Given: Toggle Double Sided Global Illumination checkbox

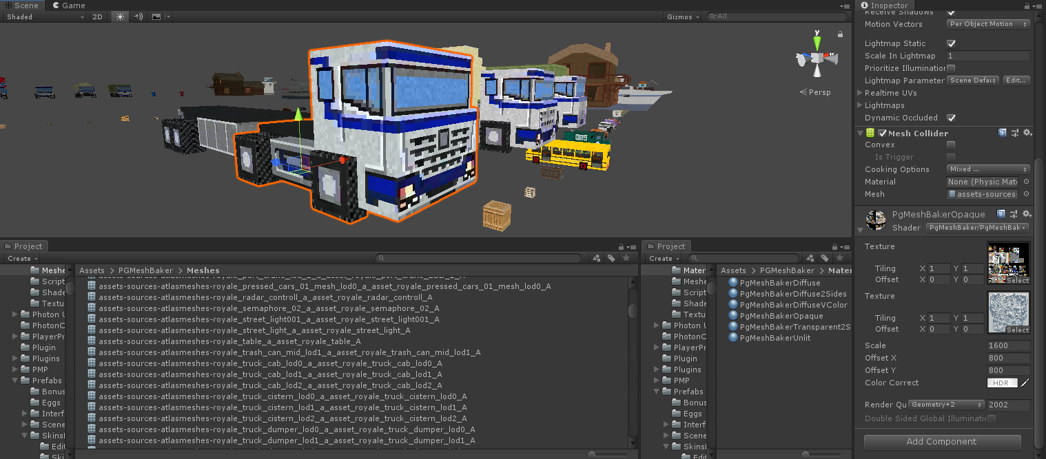Looking at the screenshot, I should coord(991,418).
